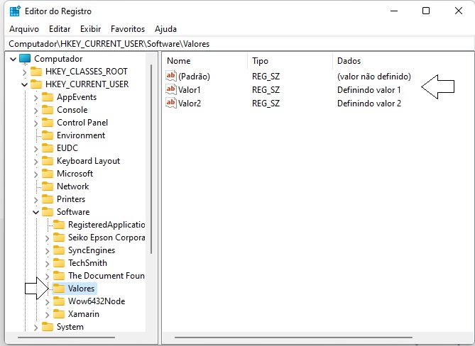Screen dimensions: 475x346
Task: Open the Exibir menu
Action: click(x=90, y=29)
